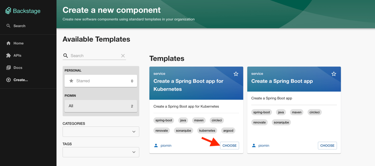375x166 pixels.
Task: Click the Create plus circle icon
Action: click(8, 80)
